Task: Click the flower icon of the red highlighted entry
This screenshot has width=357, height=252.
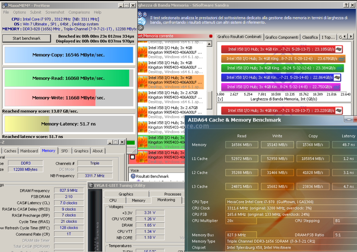Action: pos(142,157)
